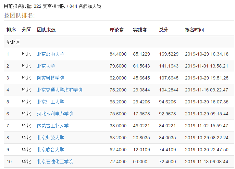Open the 北京交通大学海滨学院 team link
235x169 pixels.
click(x=59, y=90)
